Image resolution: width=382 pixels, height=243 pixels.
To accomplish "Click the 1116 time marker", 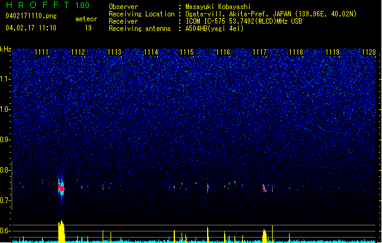I will 223,52.
